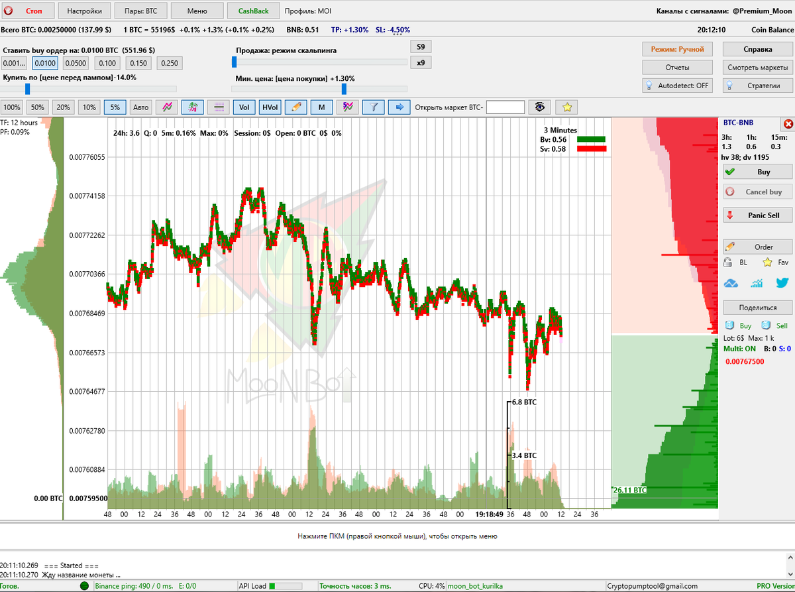Toggle the BL blacklist lock icon
795x592 pixels.
pyautogui.click(x=728, y=263)
